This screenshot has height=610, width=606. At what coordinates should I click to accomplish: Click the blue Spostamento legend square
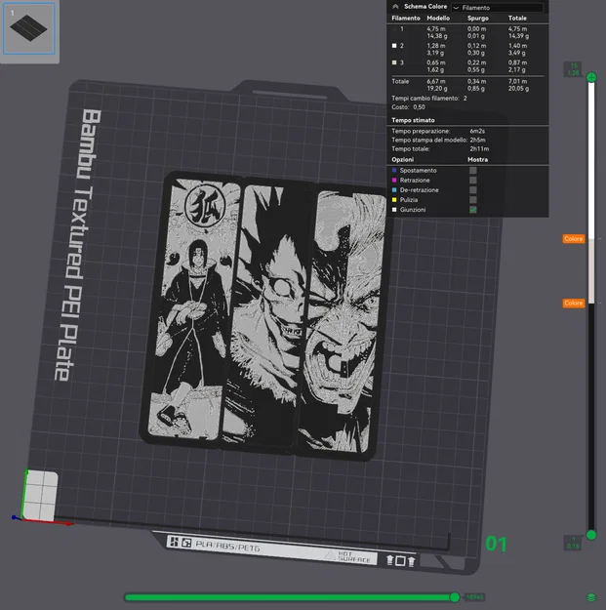(x=394, y=171)
